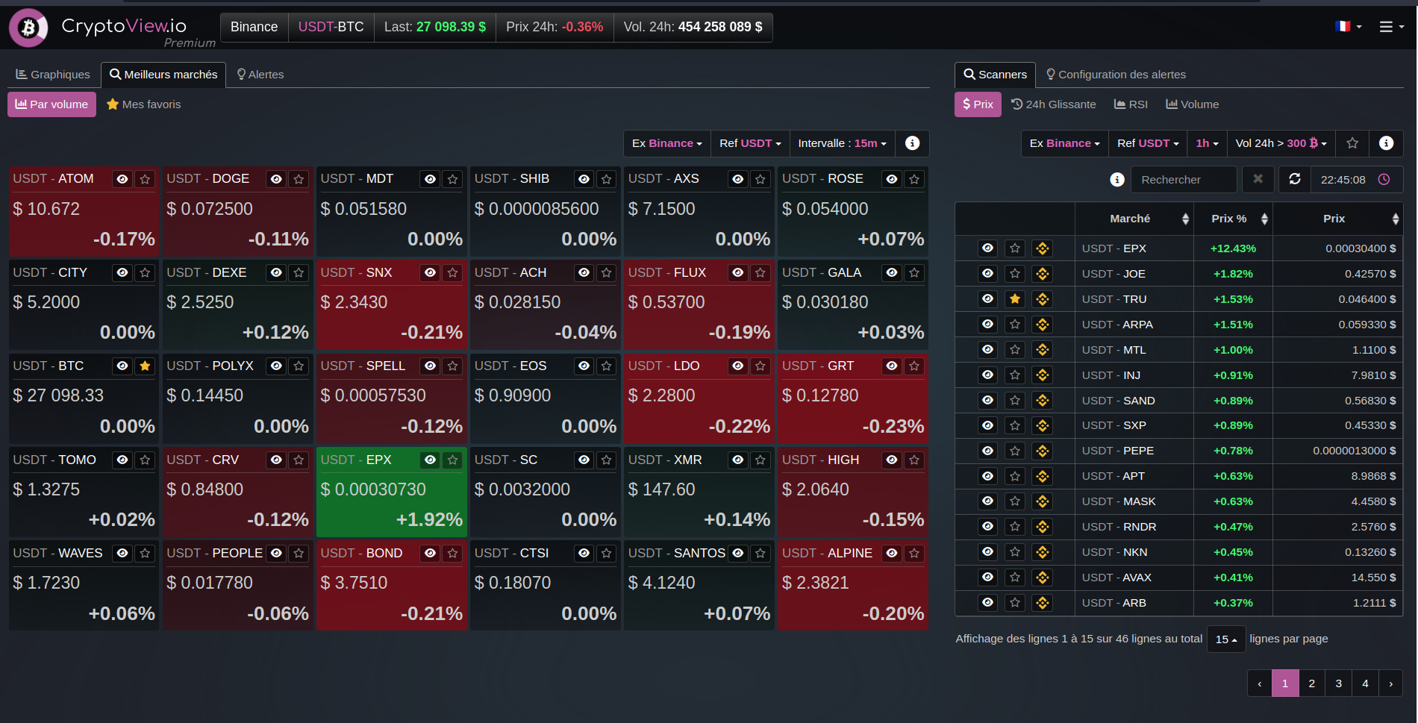The image size is (1418, 723).
Task: Toggle eye icon in INJ scanner row
Action: [x=988, y=375]
